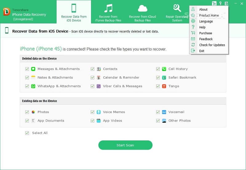Screen dimensions: 246x170
Task: Toggle the App Videos checkbox
Action: pyautogui.click(x=93, y=121)
